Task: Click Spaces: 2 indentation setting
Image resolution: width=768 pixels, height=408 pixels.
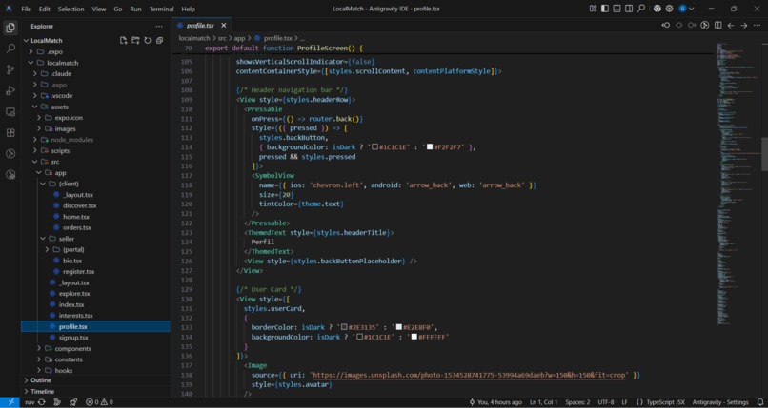Action: (x=577, y=402)
